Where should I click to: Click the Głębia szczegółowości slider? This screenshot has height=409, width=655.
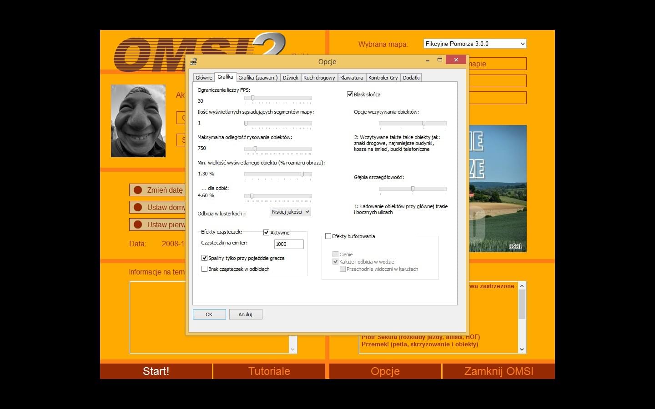click(413, 189)
